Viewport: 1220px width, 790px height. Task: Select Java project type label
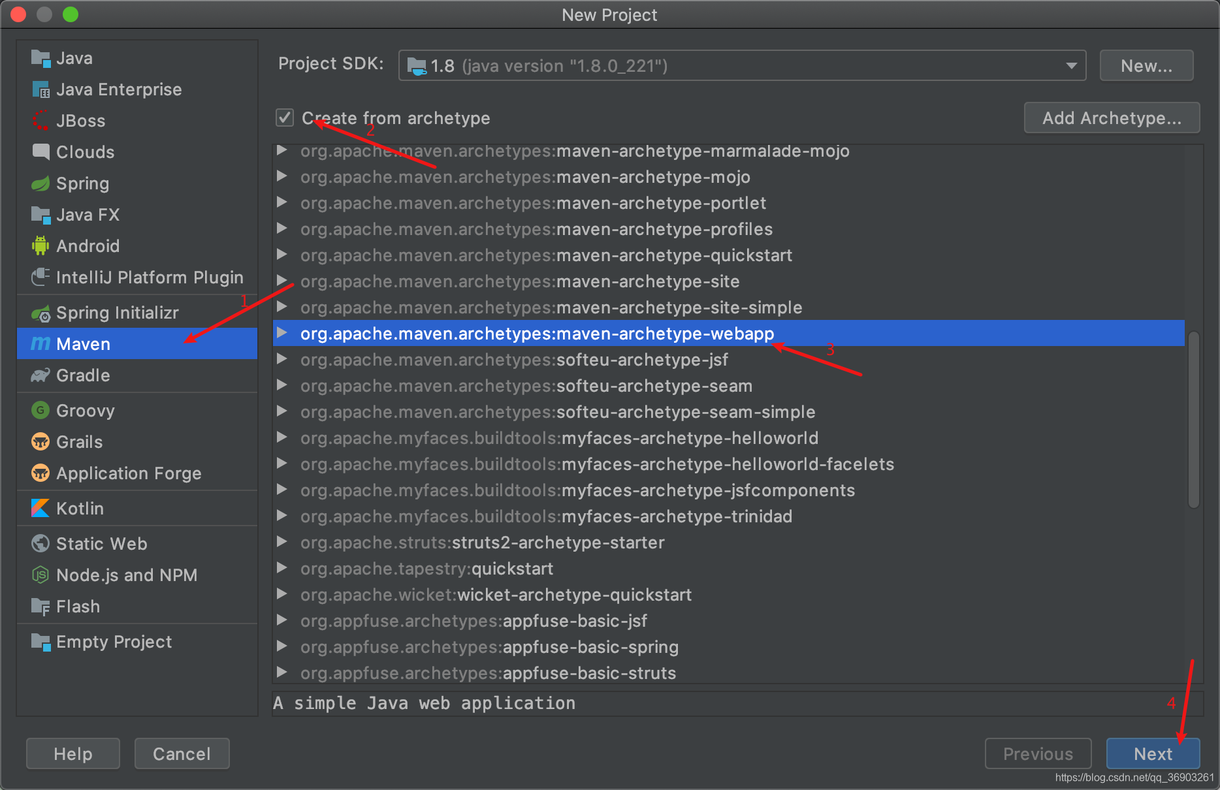(74, 59)
